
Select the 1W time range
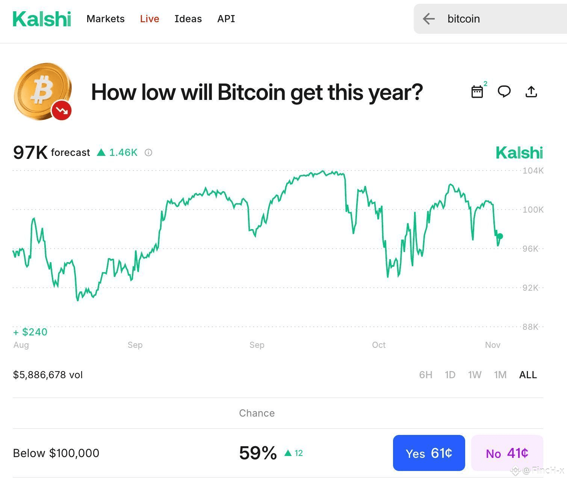pos(475,375)
